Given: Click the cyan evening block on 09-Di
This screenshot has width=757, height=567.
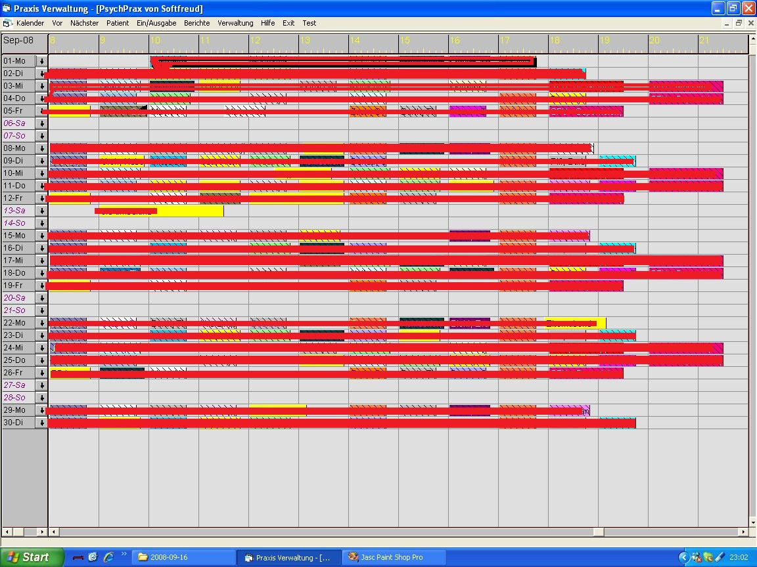Looking at the screenshot, I should click(x=617, y=161).
